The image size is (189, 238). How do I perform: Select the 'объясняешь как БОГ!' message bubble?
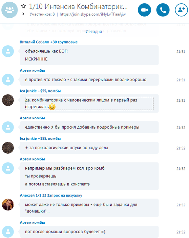tap(89, 55)
